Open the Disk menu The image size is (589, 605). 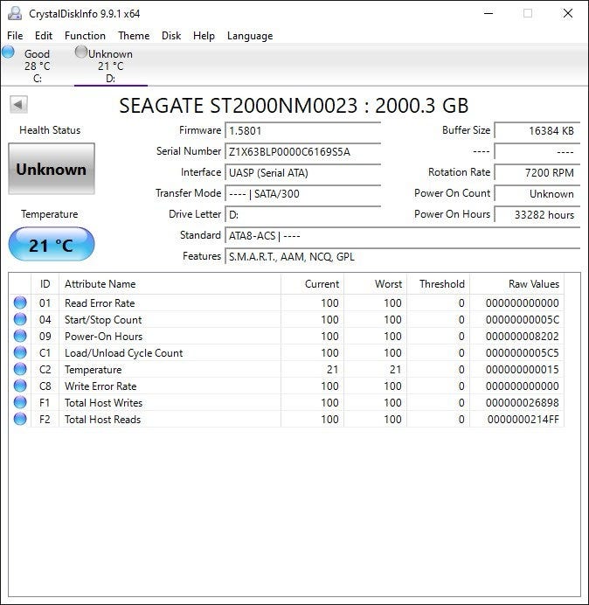point(171,36)
